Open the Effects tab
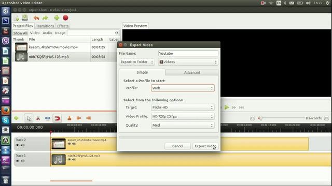This screenshot has height=186, width=332. (x=63, y=26)
